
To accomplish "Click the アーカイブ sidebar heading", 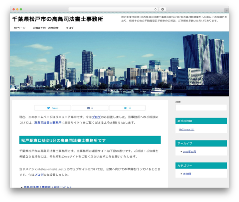I will click(201, 143).
